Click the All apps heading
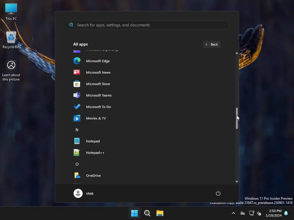 [80, 44]
